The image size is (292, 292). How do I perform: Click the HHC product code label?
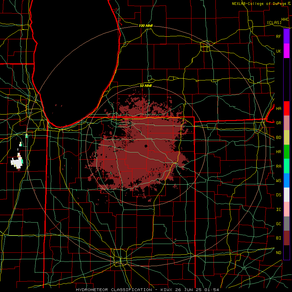285,19
